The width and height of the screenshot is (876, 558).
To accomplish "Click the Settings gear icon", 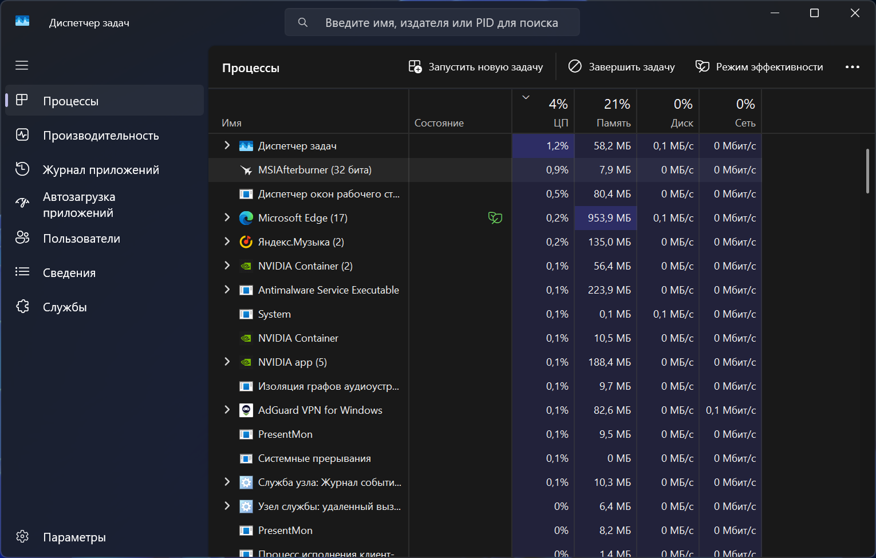I will (x=22, y=536).
